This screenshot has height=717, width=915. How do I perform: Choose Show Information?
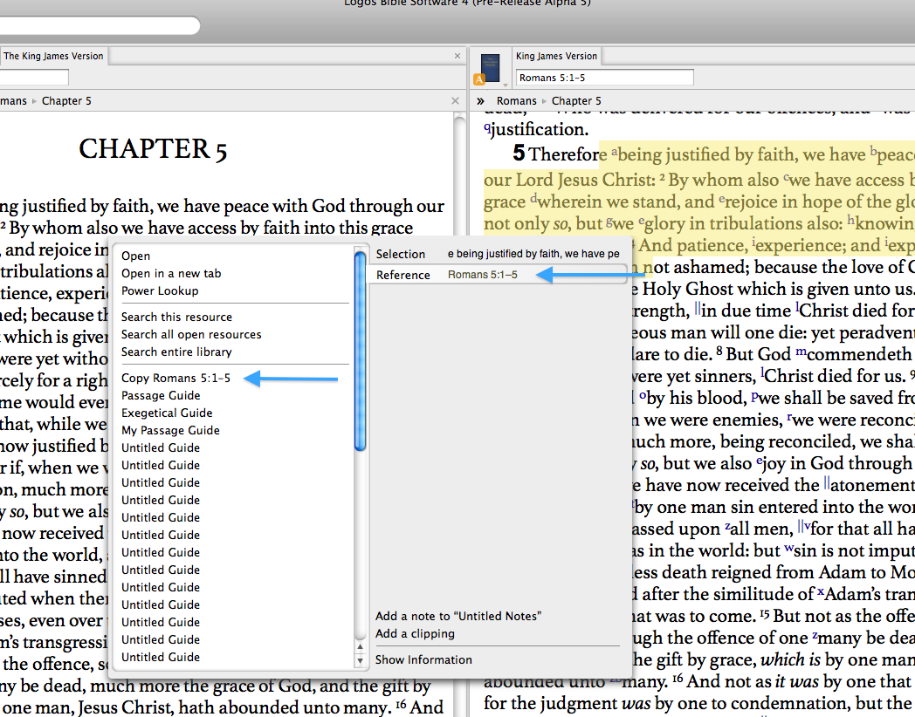423,660
